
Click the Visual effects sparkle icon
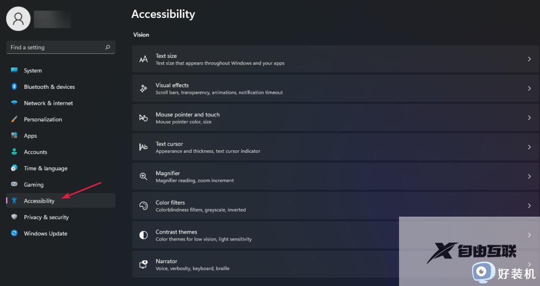(143, 88)
